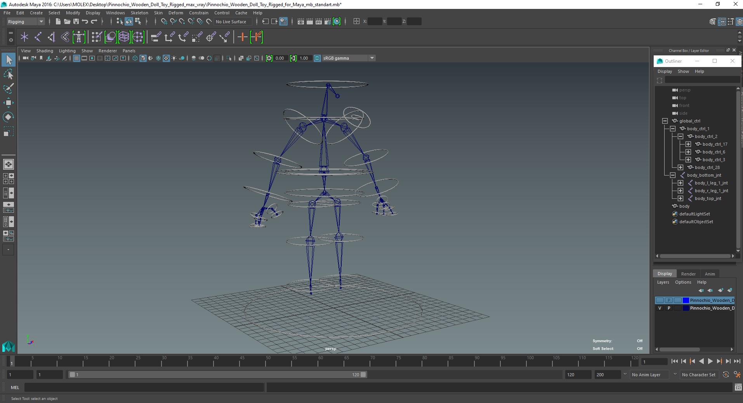Click the dark blue color swatch of the second layer
The width and height of the screenshot is (743, 403).
point(686,308)
